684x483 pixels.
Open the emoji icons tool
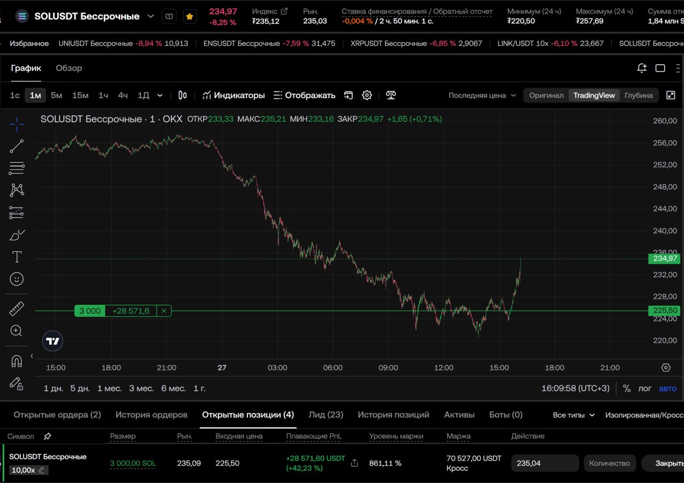tap(17, 279)
